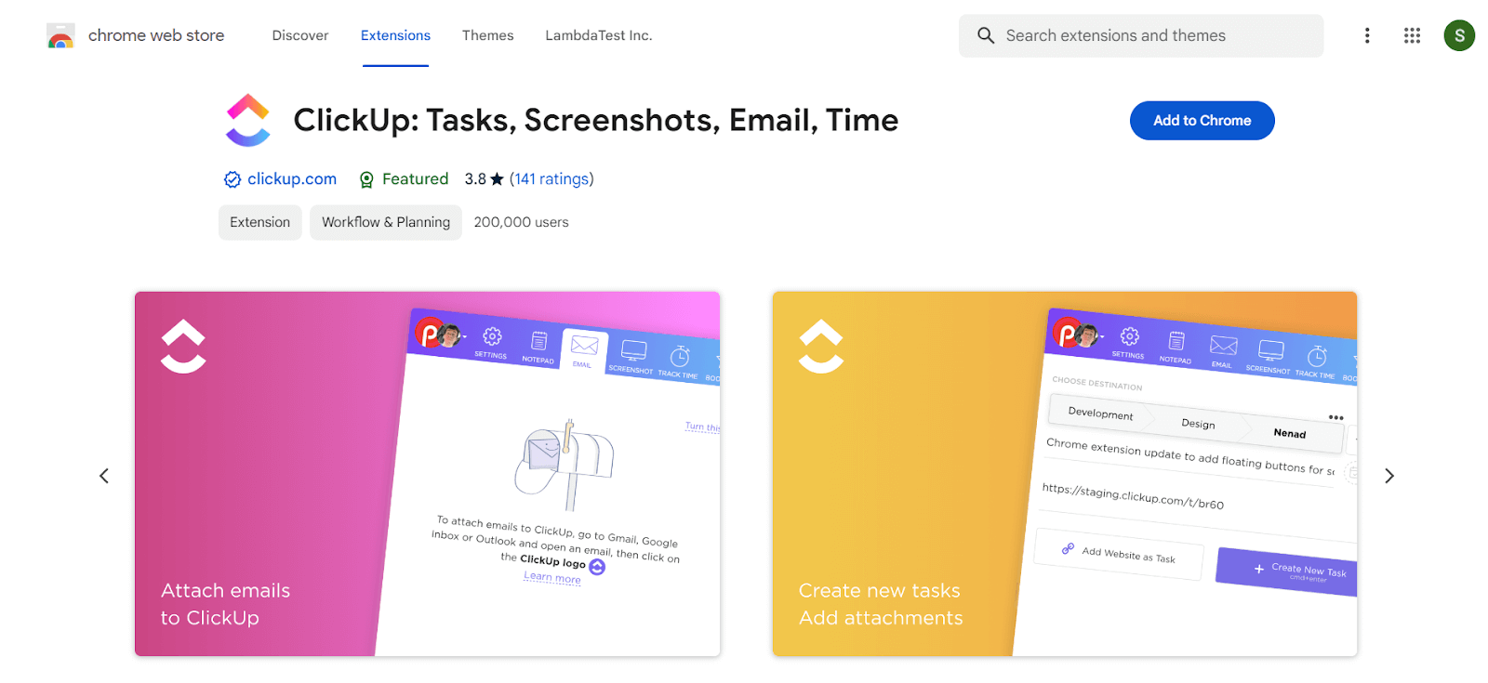Viewport: 1488px width, 683px height.
Task: Go to the Discover tab
Action: [x=300, y=35]
